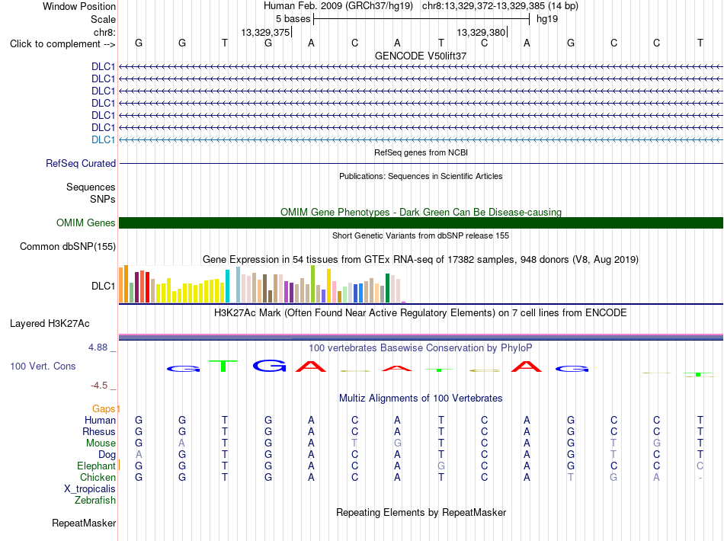Open 'Multiz Alignments of 100 Vertebrates' title
This screenshot has height=541, width=724.
pyautogui.click(x=421, y=398)
